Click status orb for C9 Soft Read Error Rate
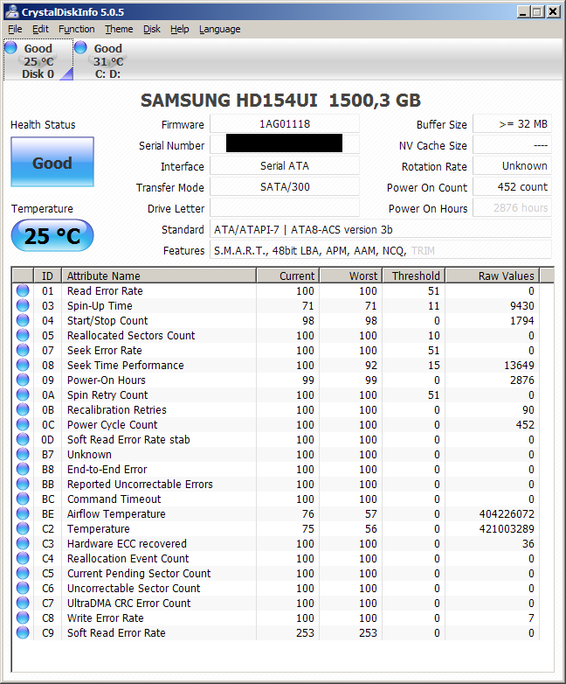566x684 pixels. [x=23, y=632]
